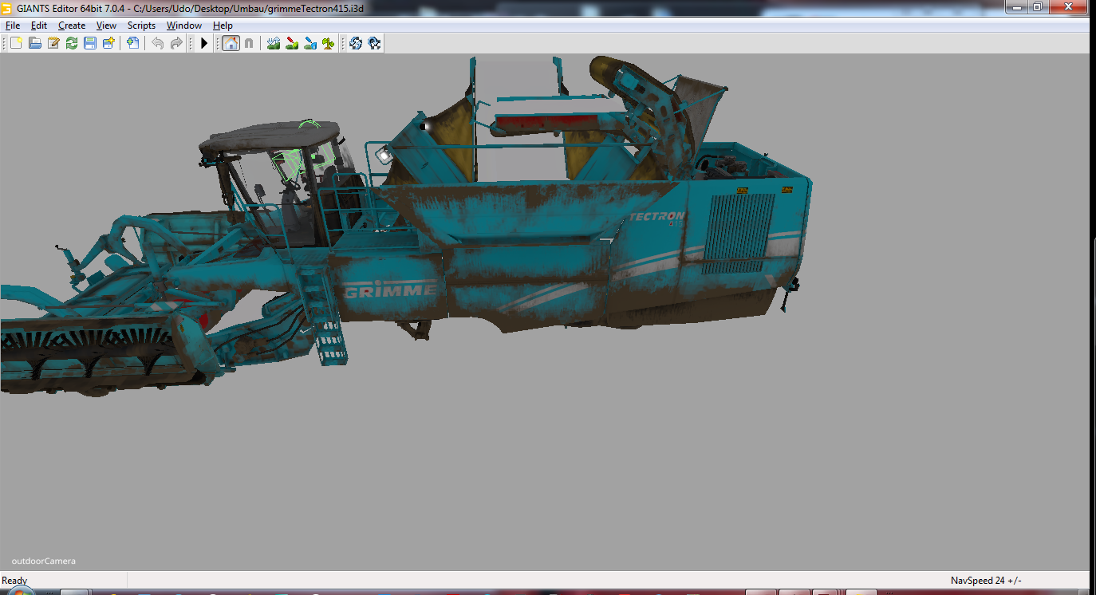Click the save-as disk with star icon
The height and width of the screenshot is (595, 1096).
(108, 43)
